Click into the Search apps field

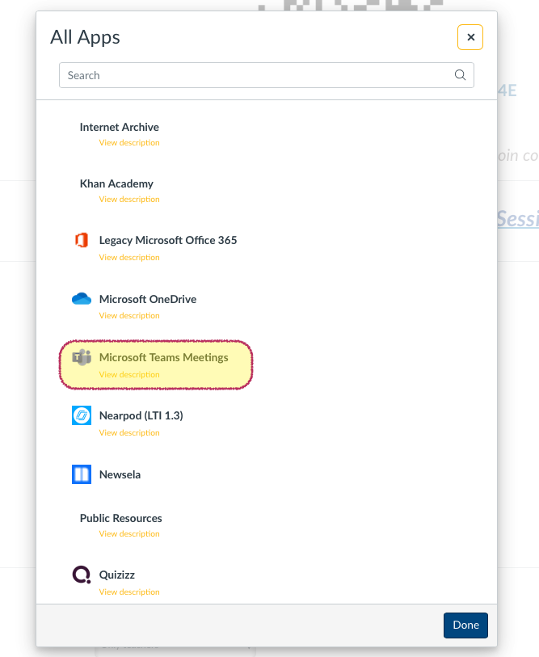259,75
